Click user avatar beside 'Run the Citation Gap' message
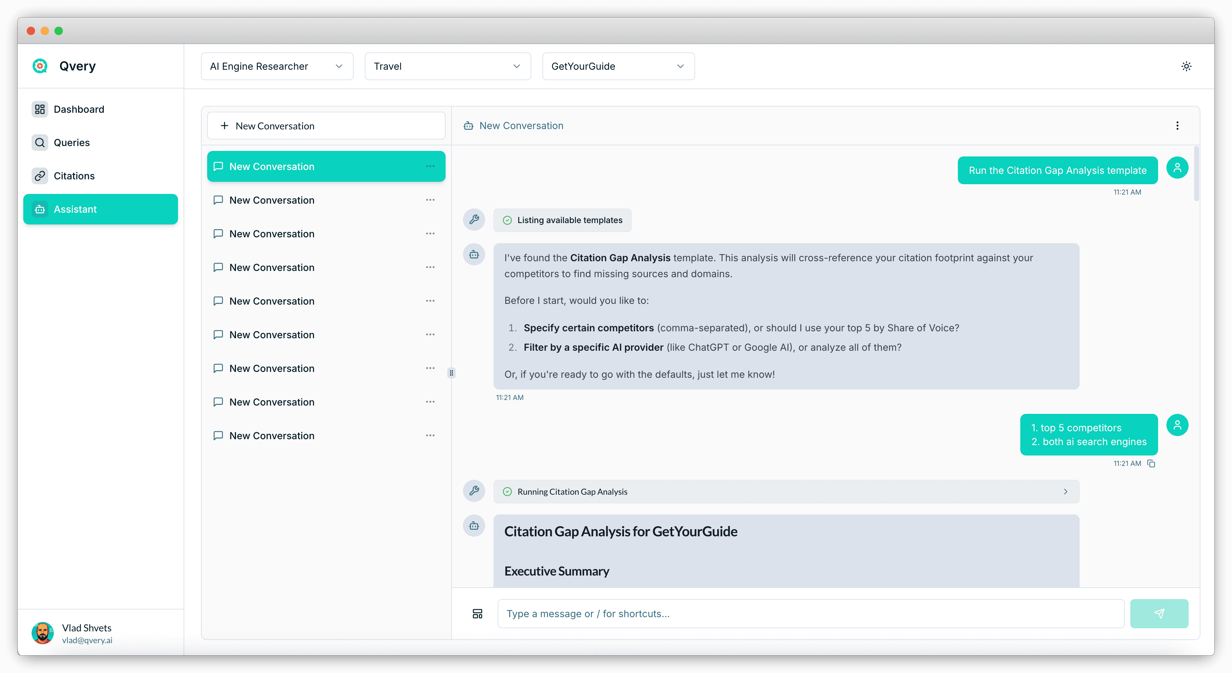The width and height of the screenshot is (1232, 673). (x=1177, y=168)
